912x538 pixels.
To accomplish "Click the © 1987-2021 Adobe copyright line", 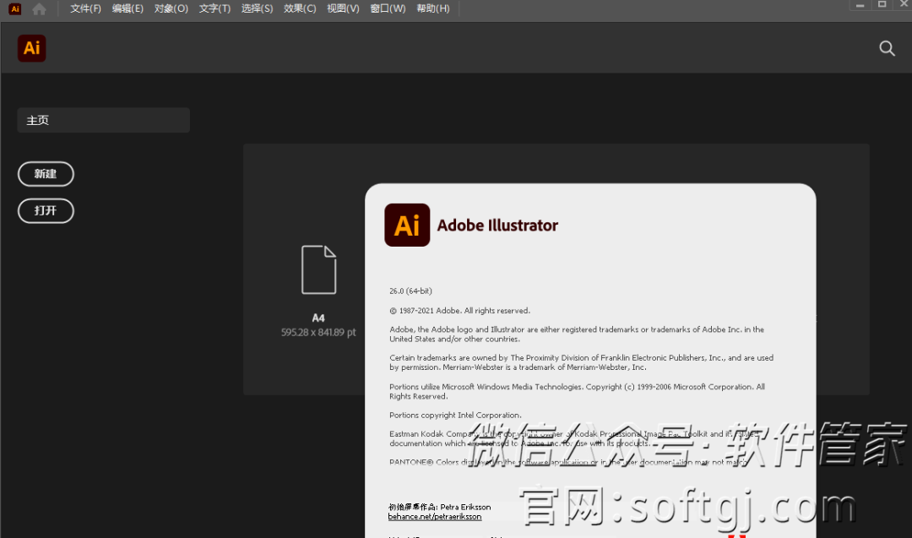I will 459,311.
